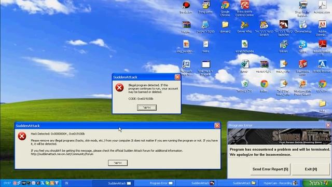Open the meta text file icon

[205, 47]
